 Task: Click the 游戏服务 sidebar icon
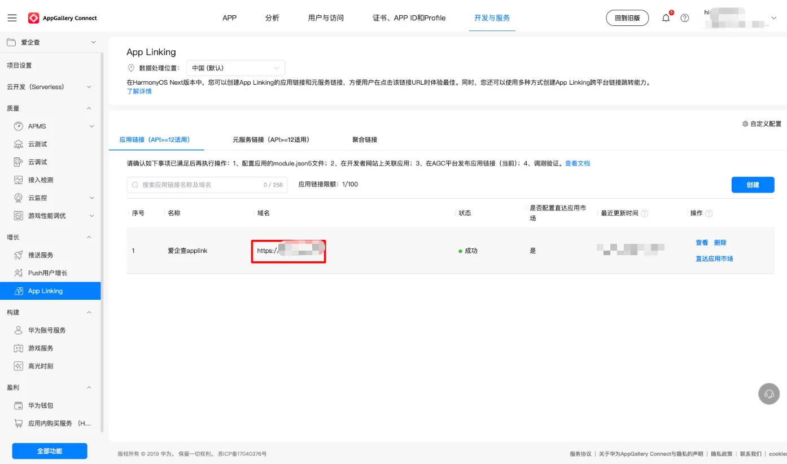click(19, 348)
